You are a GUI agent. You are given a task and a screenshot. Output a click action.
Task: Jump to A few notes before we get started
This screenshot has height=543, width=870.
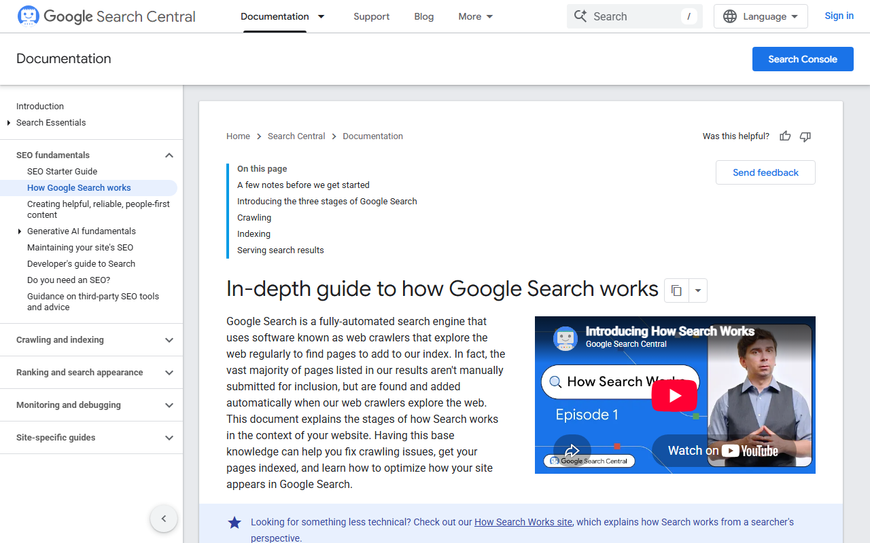[x=303, y=185]
